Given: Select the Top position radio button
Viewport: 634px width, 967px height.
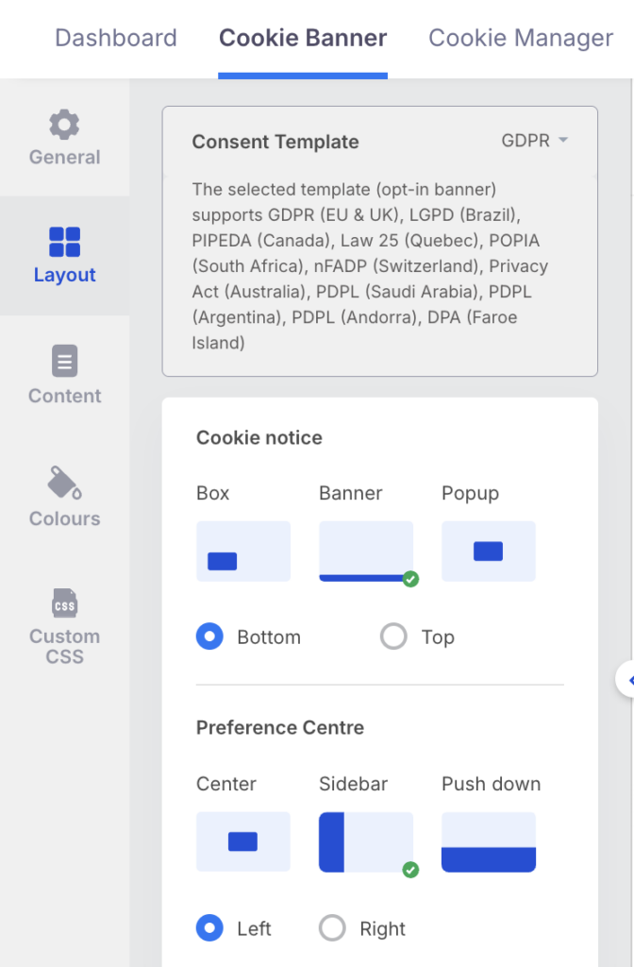Looking at the screenshot, I should click(x=393, y=636).
